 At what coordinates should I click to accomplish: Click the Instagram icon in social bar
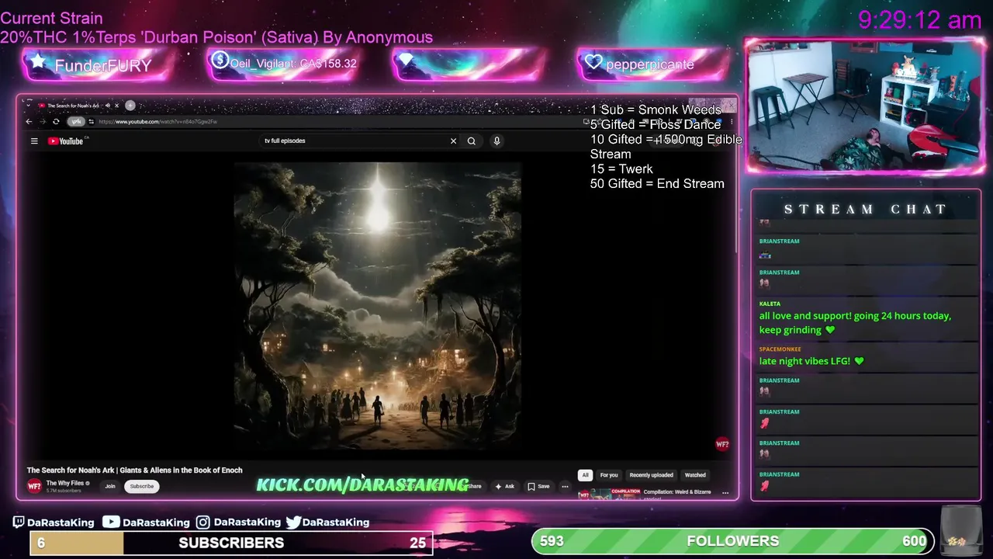point(202,523)
